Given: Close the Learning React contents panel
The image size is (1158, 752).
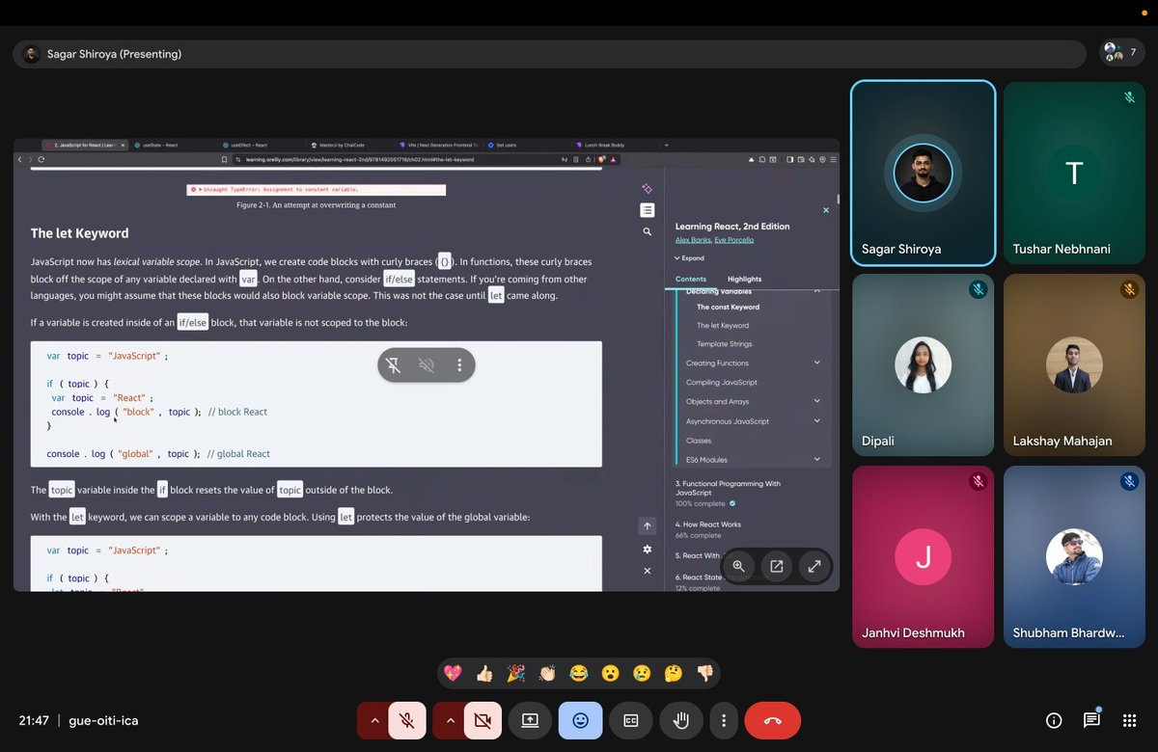Looking at the screenshot, I should pyautogui.click(x=826, y=209).
